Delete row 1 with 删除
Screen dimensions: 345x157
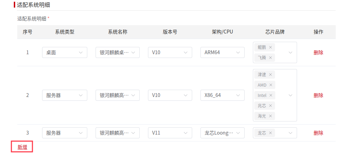coord(318,52)
